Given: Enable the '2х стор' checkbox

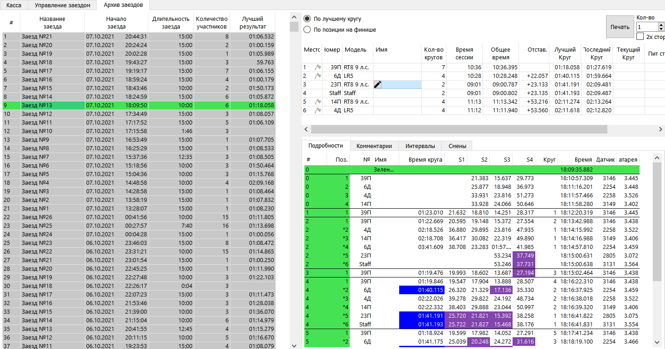Looking at the screenshot, I should (640, 37).
